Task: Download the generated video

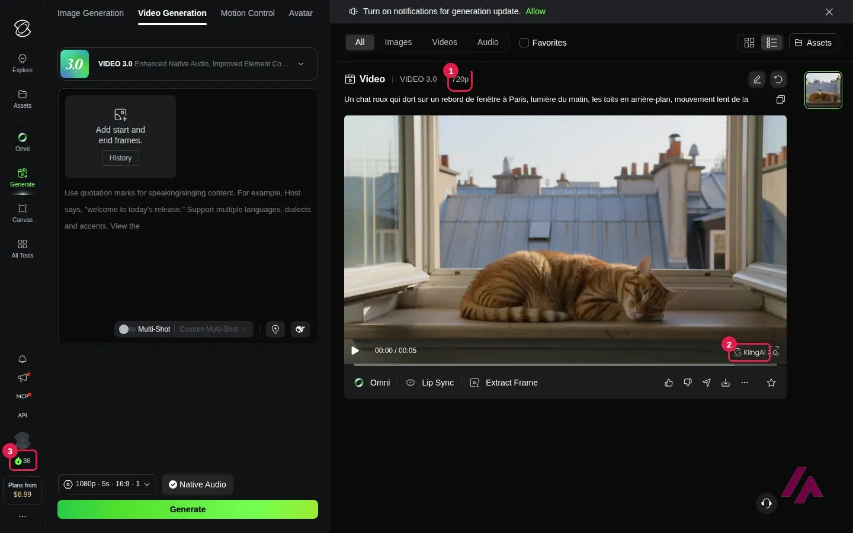Action: coord(726,383)
